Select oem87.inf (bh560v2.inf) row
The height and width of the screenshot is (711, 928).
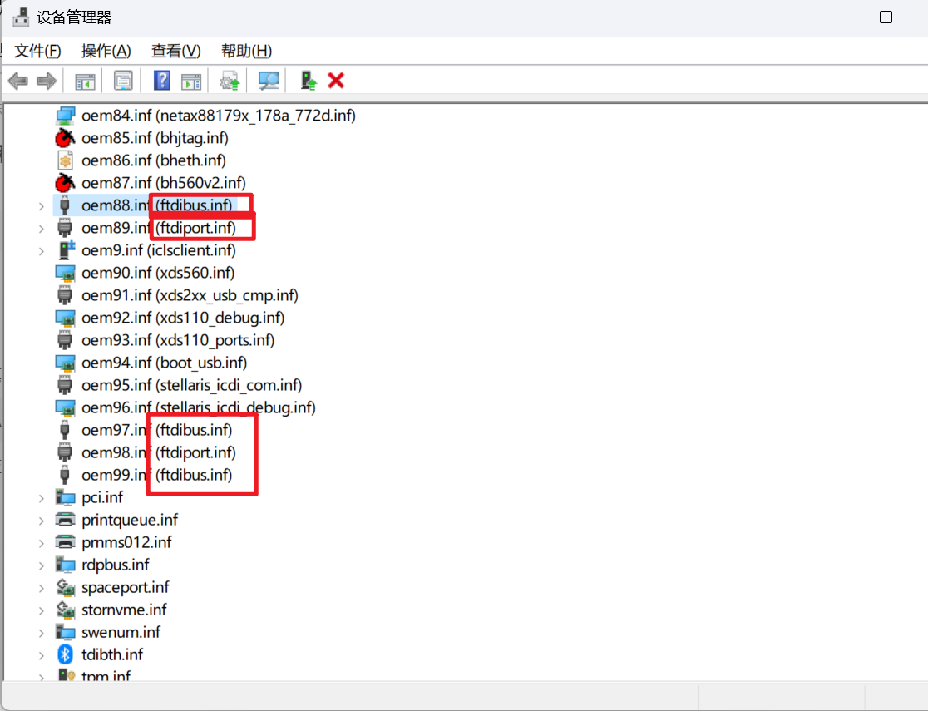pyautogui.click(x=164, y=183)
